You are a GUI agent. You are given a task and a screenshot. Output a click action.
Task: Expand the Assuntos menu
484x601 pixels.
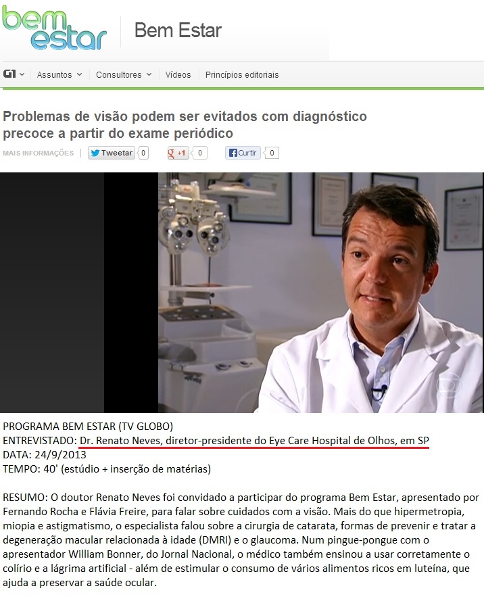59,74
